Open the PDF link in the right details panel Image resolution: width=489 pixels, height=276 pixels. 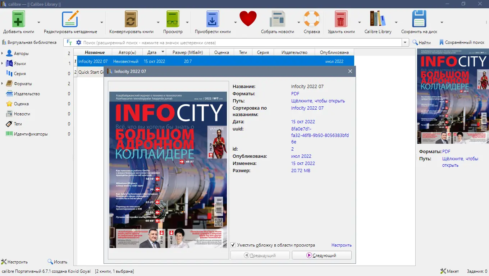(x=446, y=152)
